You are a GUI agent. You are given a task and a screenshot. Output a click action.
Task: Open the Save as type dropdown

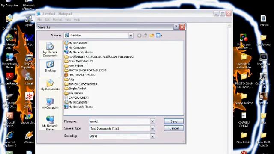(152, 128)
